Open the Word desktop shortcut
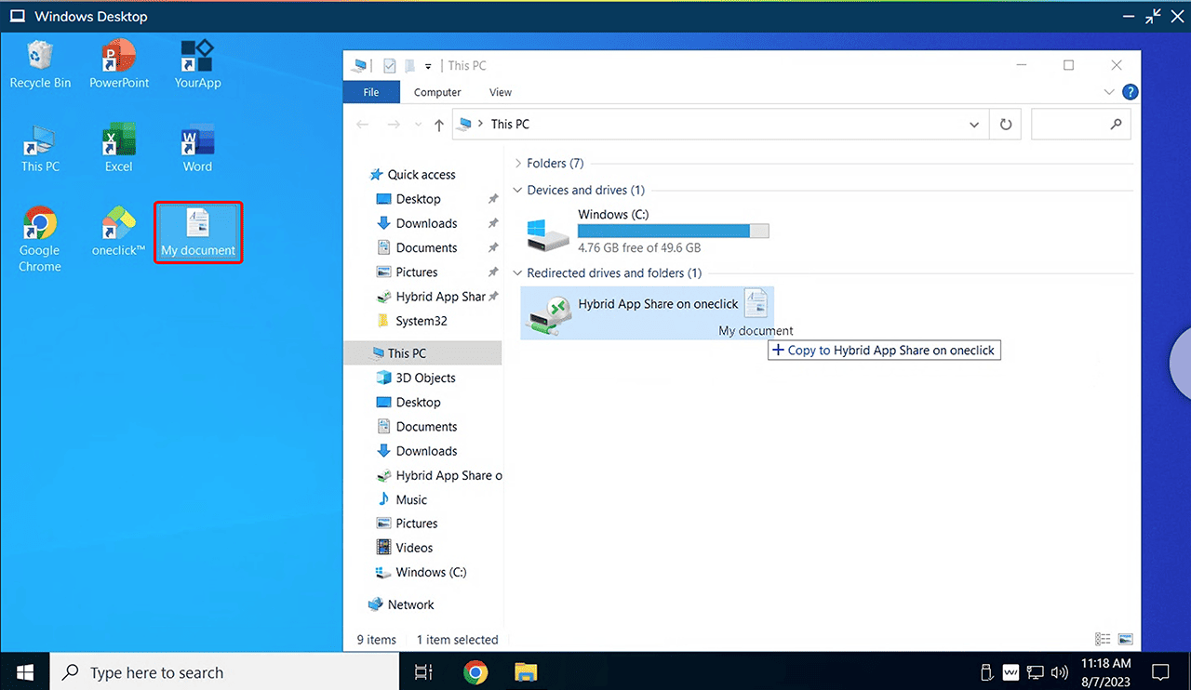1191x690 pixels. [197, 147]
